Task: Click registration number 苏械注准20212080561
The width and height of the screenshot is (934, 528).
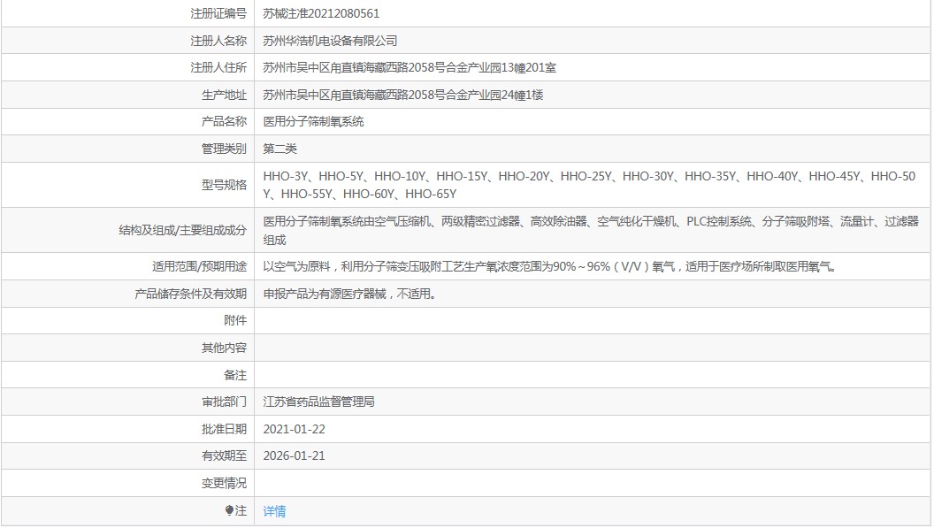Action: pyautogui.click(x=321, y=13)
